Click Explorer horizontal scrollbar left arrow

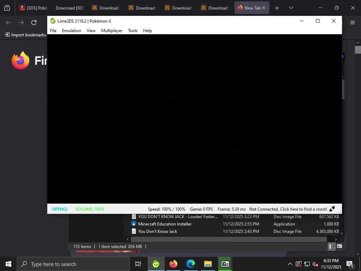128,240
